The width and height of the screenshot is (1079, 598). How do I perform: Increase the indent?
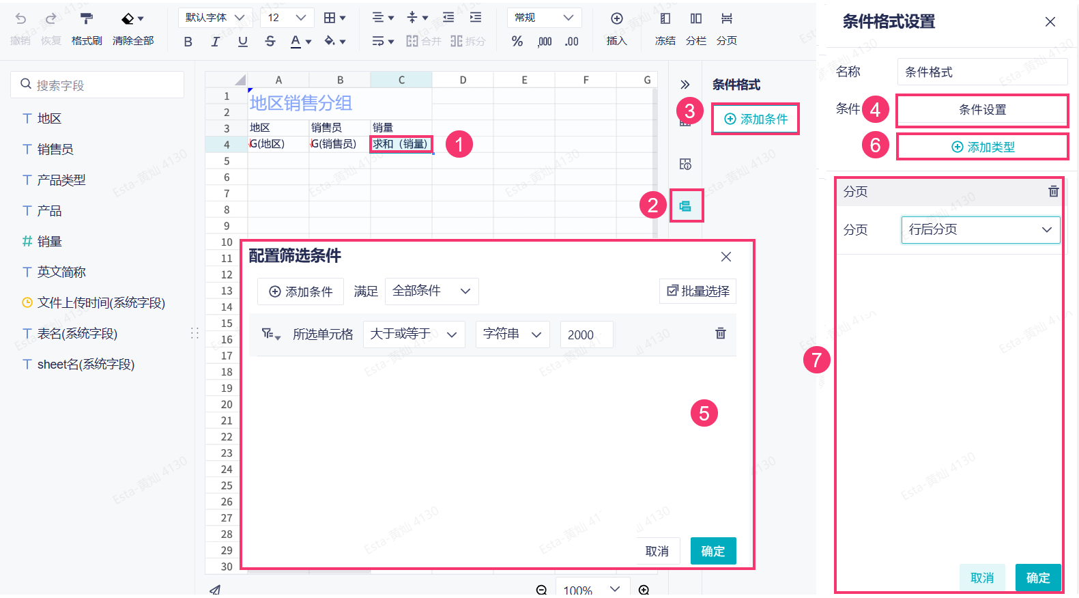click(x=476, y=18)
